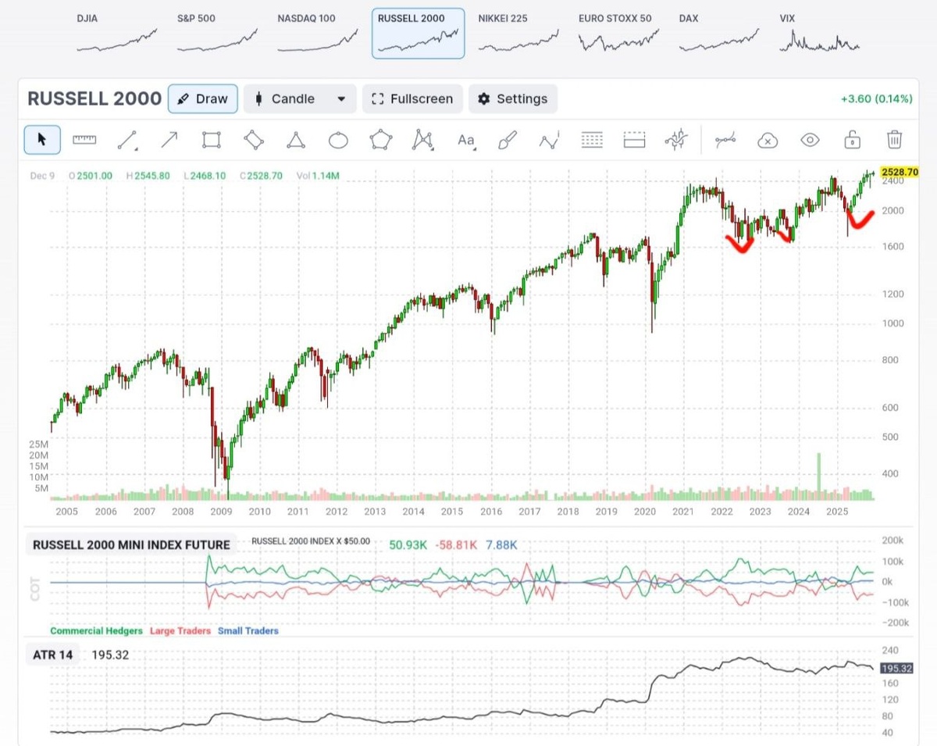This screenshot has height=746, width=937.
Task: Click the Commercial Hedgers legend
Action: tap(97, 630)
